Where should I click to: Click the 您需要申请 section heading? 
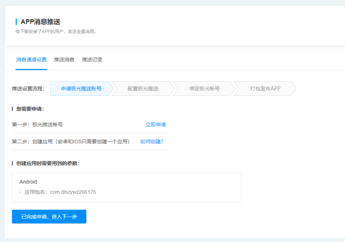click(x=30, y=109)
